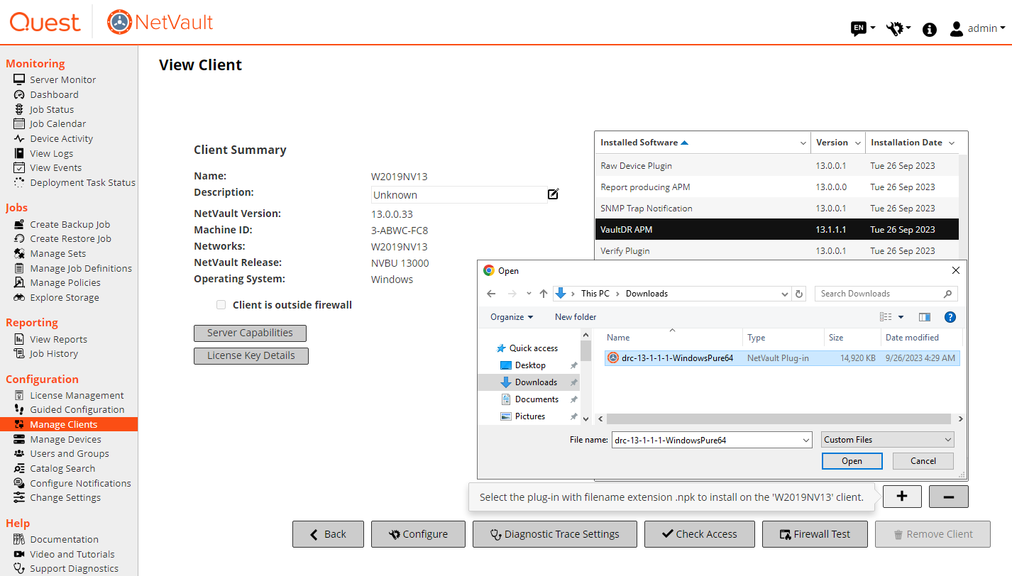The height and width of the screenshot is (576, 1012).
Task: Toggle the preview pane icon in dialog
Action: [924, 317]
